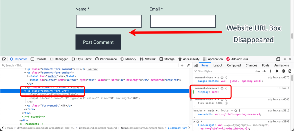This screenshot has width=294, height=131.
Task: Highlight elements matching header, main, footer selector
Action: [236, 110]
